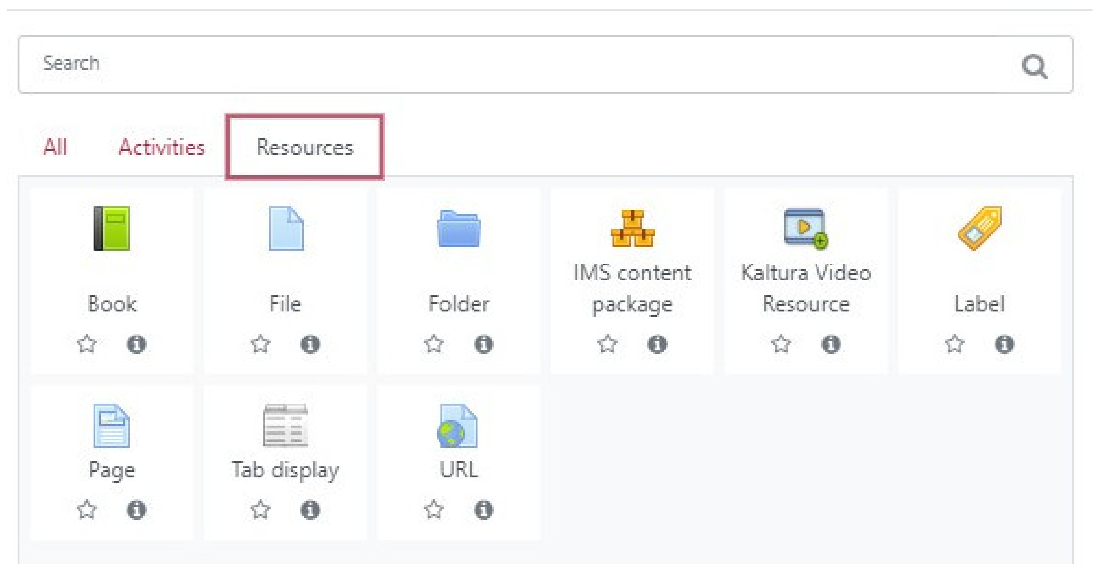The image size is (1101, 574).
Task: Select the Kaltura Video Resource icon
Action: 806,228
